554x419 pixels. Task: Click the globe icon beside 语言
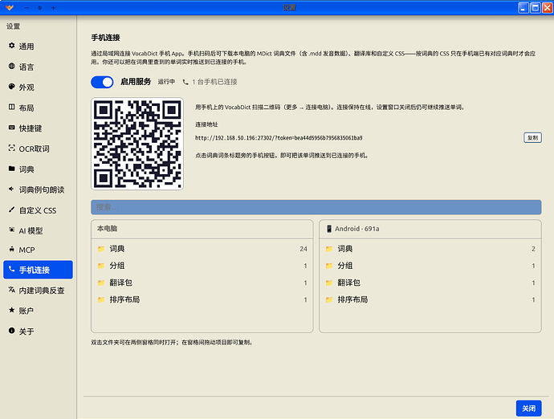click(x=12, y=66)
